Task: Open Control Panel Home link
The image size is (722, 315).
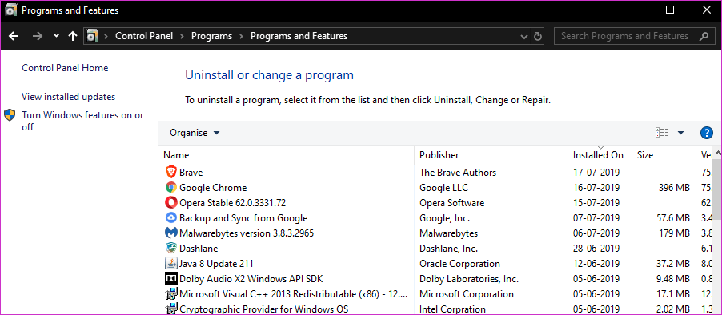Action: click(65, 68)
